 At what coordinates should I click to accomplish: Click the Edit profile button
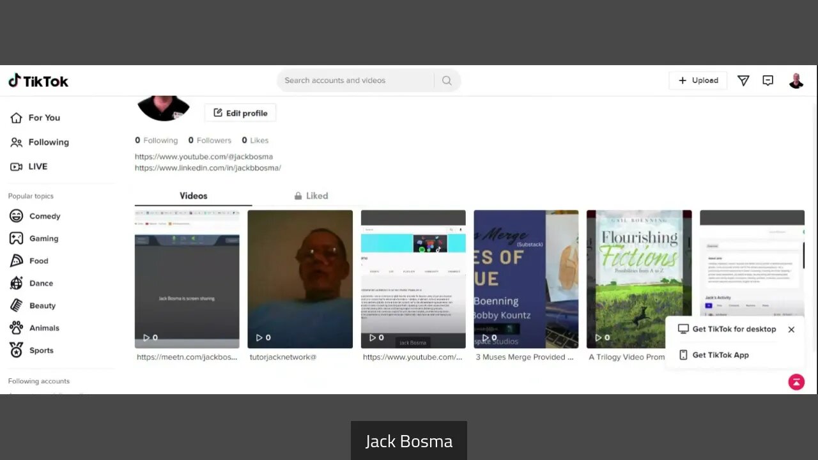coord(240,113)
